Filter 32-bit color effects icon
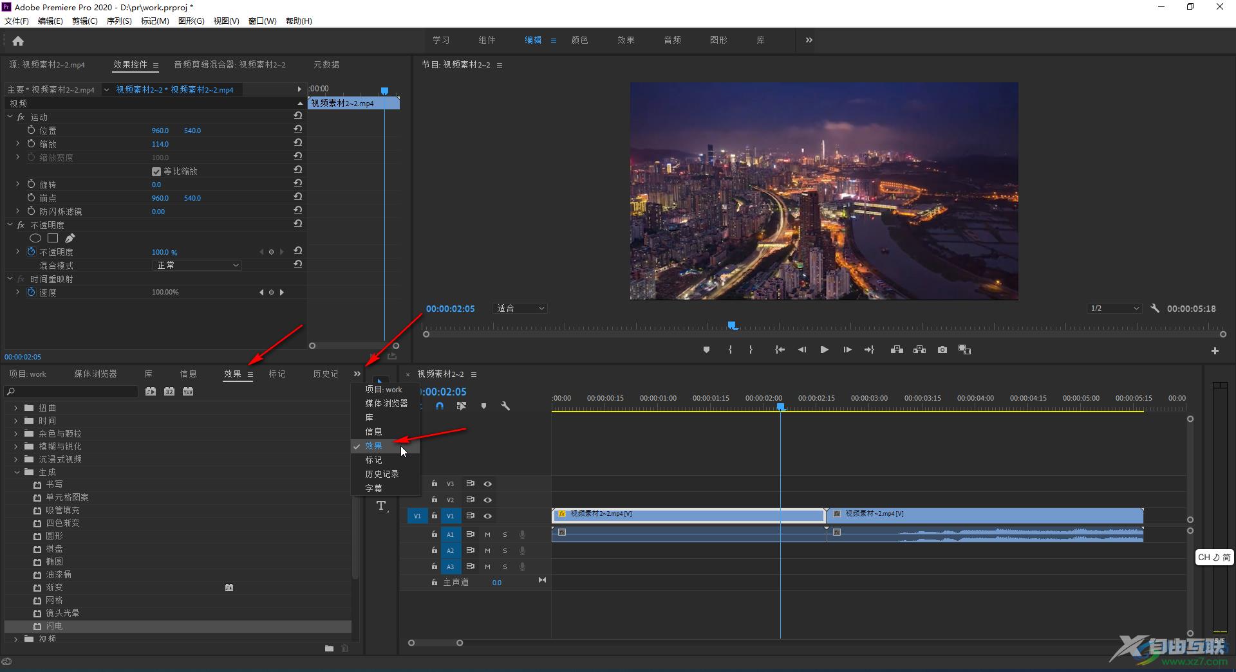The width and height of the screenshot is (1236, 672). coord(169,392)
